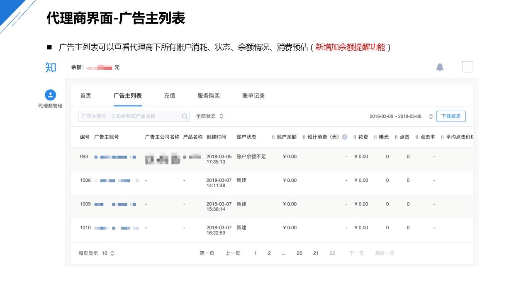Click the 知 logo icon
This screenshot has height=299, width=531.
(51, 67)
